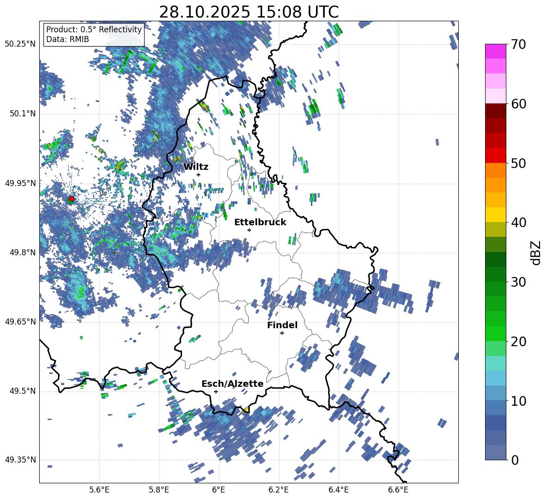The image size is (547, 499).
Task: Click the red radar site marker
Action: pyautogui.click(x=72, y=199)
